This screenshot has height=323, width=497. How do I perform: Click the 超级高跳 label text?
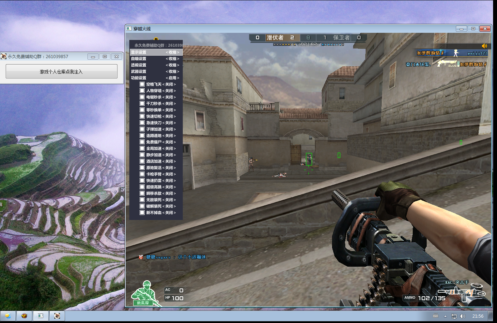point(154,187)
